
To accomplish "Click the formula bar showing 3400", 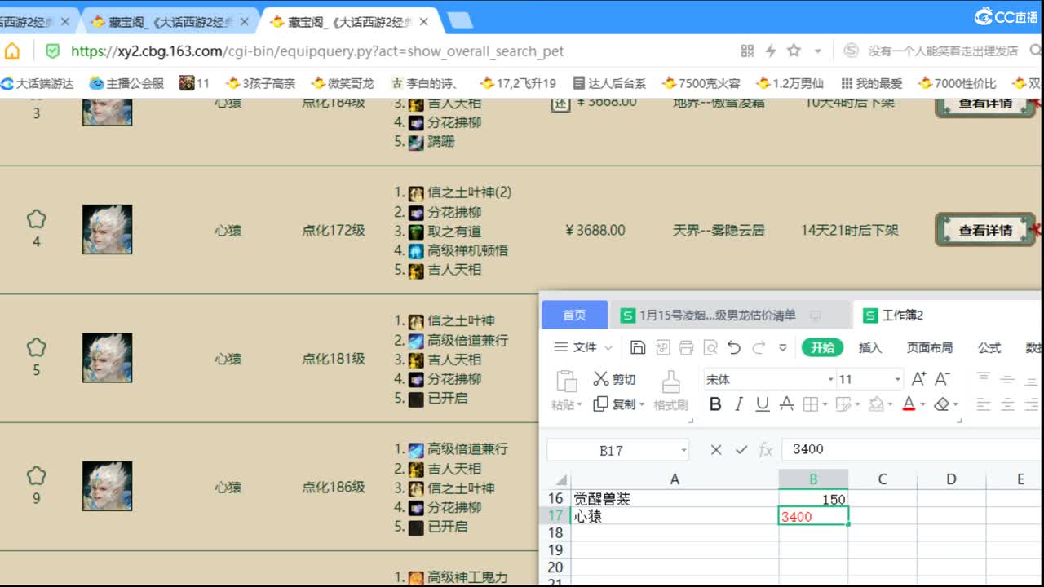I will tap(912, 449).
